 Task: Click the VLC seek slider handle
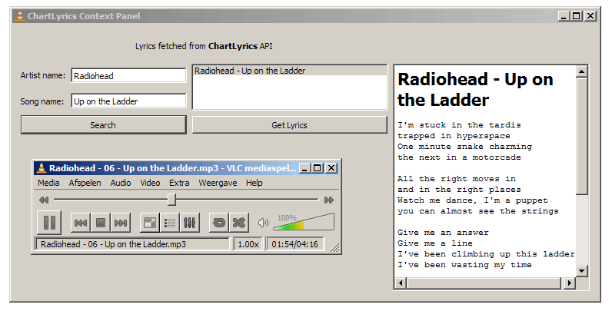point(171,200)
